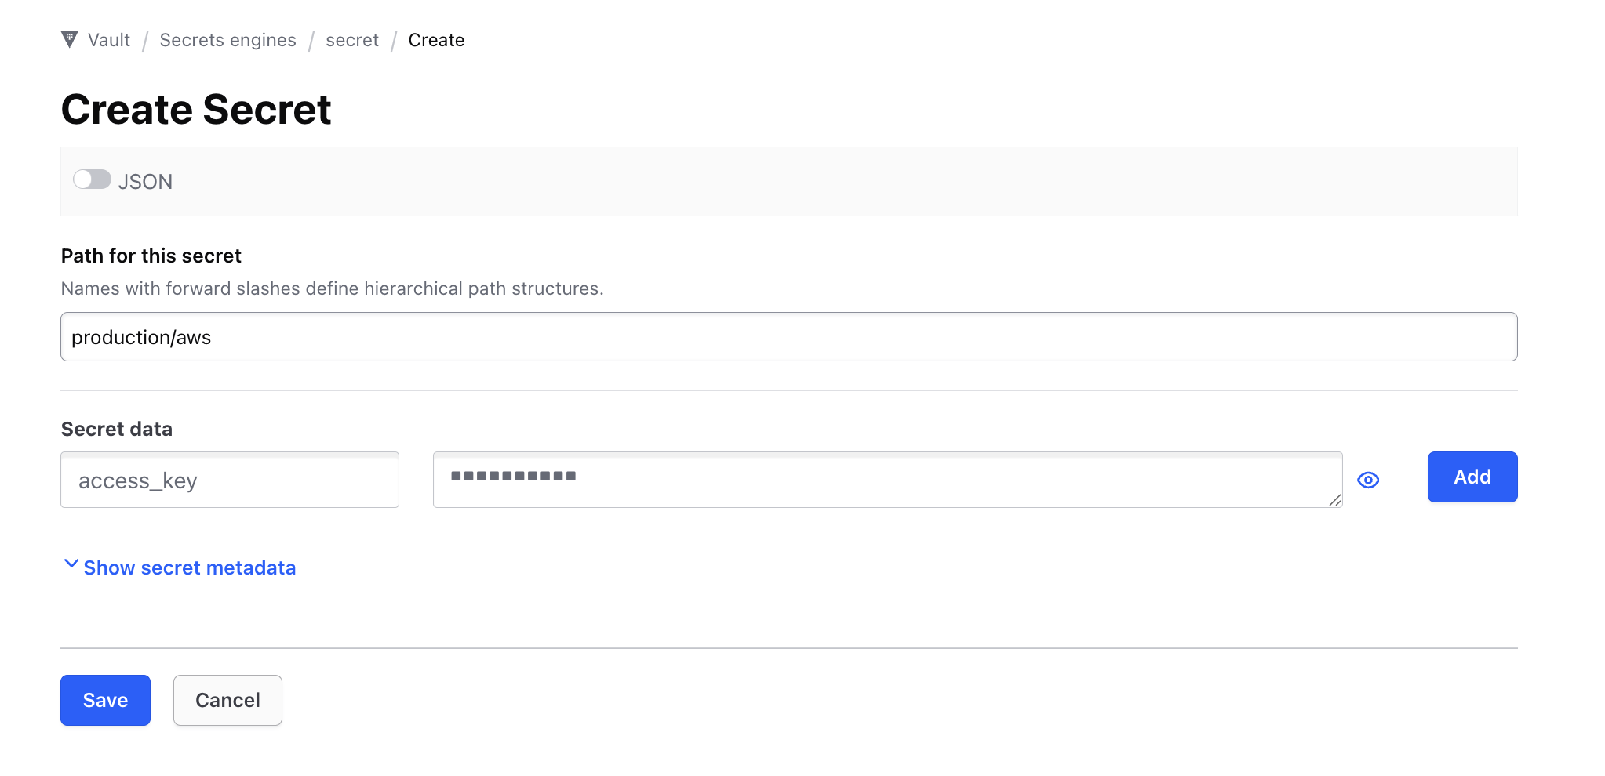
Task: Cancel creating the secret
Action: 227,700
